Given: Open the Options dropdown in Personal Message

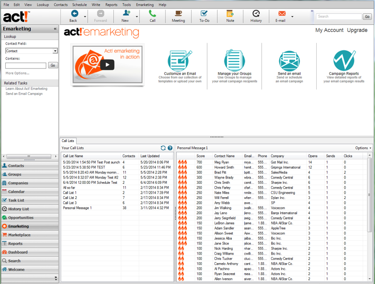Looking at the screenshot, I should [363, 148].
